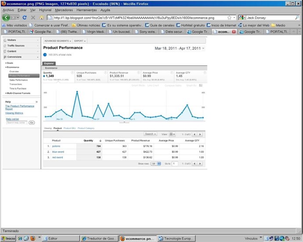This screenshot has height=242, width=303.
Task: Click Average QTY help icon
Action: point(205,73)
